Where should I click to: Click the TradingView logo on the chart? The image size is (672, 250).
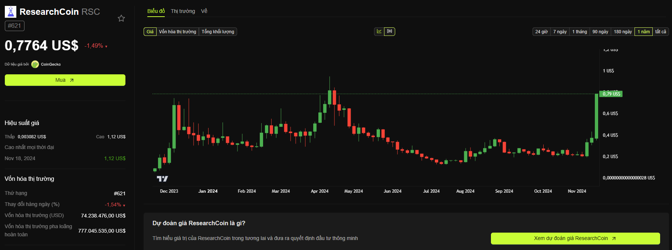(x=162, y=179)
